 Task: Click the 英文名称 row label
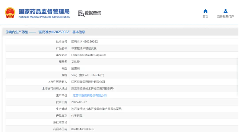click(61, 55)
